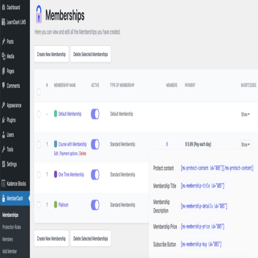258x258 pixels.
Task: Click the $5.99 (Pay each day) payment text
Action: (198, 144)
